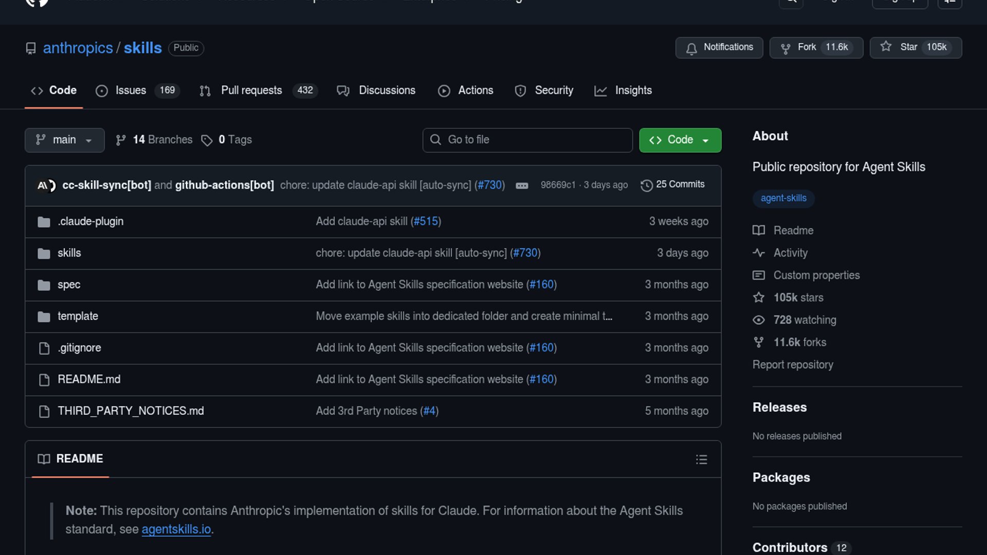Click the Star icon button
This screenshot has height=555, width=987.
tap(886, 47)
